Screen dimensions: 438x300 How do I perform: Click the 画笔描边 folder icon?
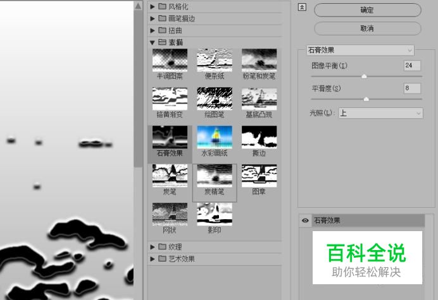(x=162, y=18)
